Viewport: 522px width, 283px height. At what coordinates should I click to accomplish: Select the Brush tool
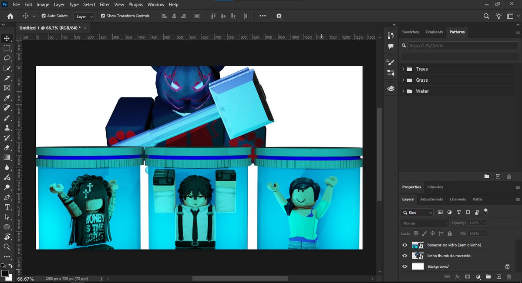coord(7,118)
